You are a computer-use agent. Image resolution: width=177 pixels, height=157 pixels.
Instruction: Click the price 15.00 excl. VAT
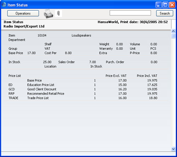(x=123, y=85)
